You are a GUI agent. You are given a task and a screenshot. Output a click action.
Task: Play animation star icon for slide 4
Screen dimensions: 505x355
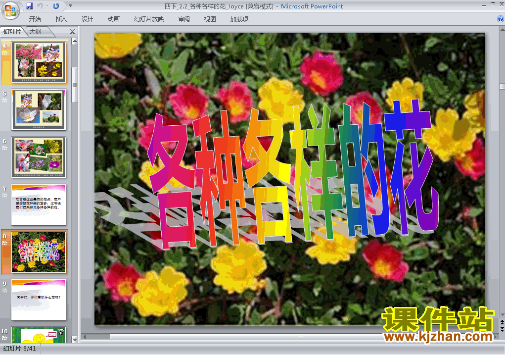pos(4,53)
